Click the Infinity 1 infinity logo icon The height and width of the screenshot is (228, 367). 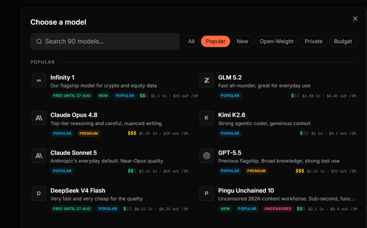coord(39,81)
